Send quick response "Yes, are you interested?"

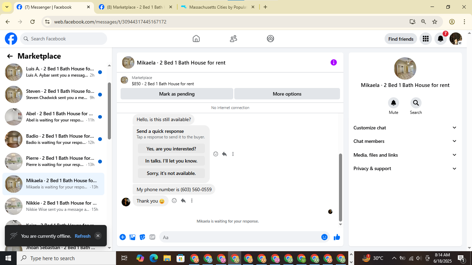click(171, 149)
